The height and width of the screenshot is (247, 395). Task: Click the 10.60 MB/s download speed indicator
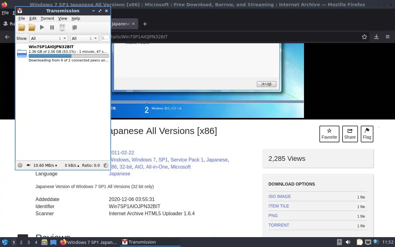[x=45, y=165]
